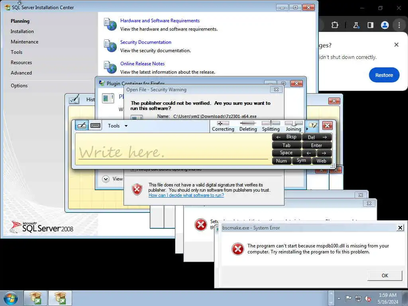Viewport: 408px width, 306px height.
Task: Click the Online Release Notes globe icon
Action: click(x=110, y=67)
